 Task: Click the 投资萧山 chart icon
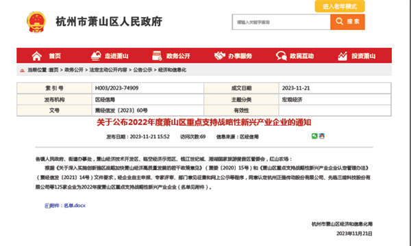tap(342, 55)
